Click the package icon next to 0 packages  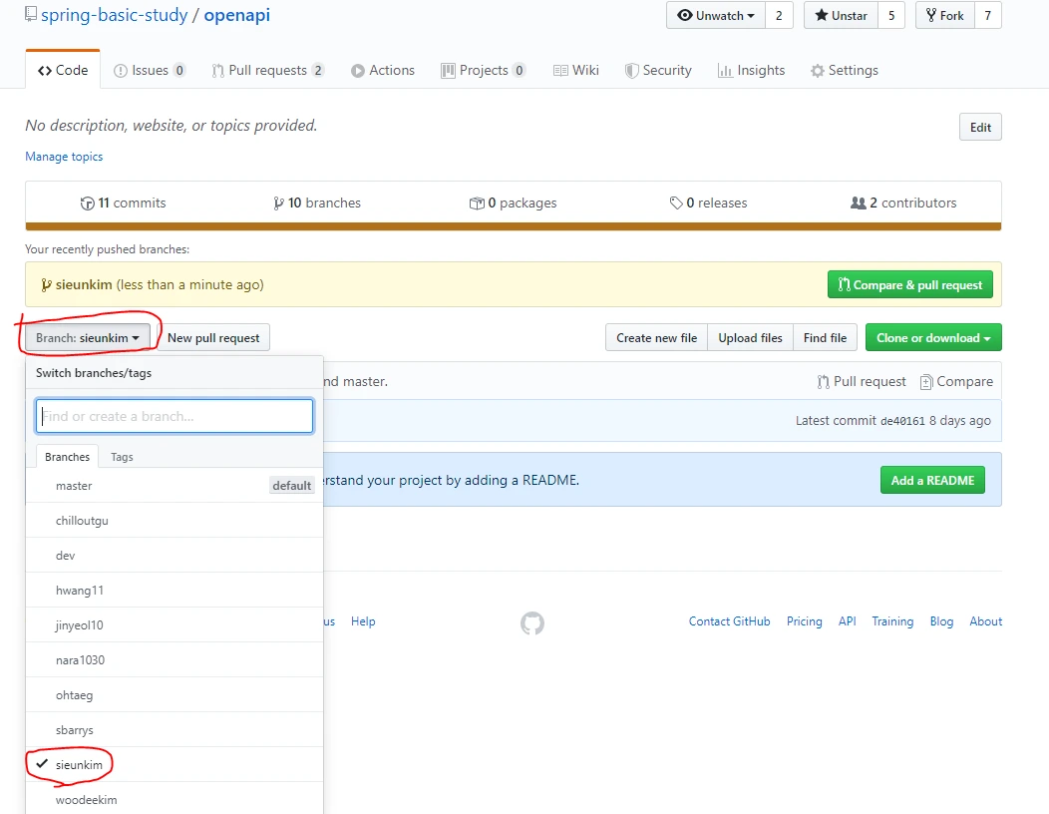click(477, 203)
